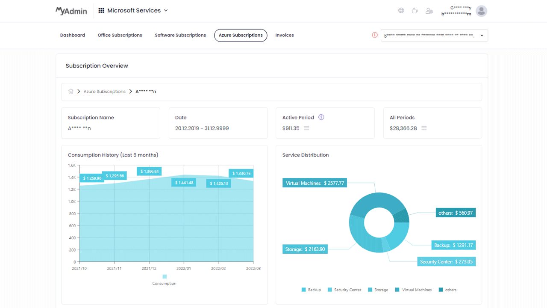Image resolution: width=547 pixels, height=308 pixels.
Task: Click Storage segment label in donut chart
Action: pyautogui.click(x=305, y=249)
